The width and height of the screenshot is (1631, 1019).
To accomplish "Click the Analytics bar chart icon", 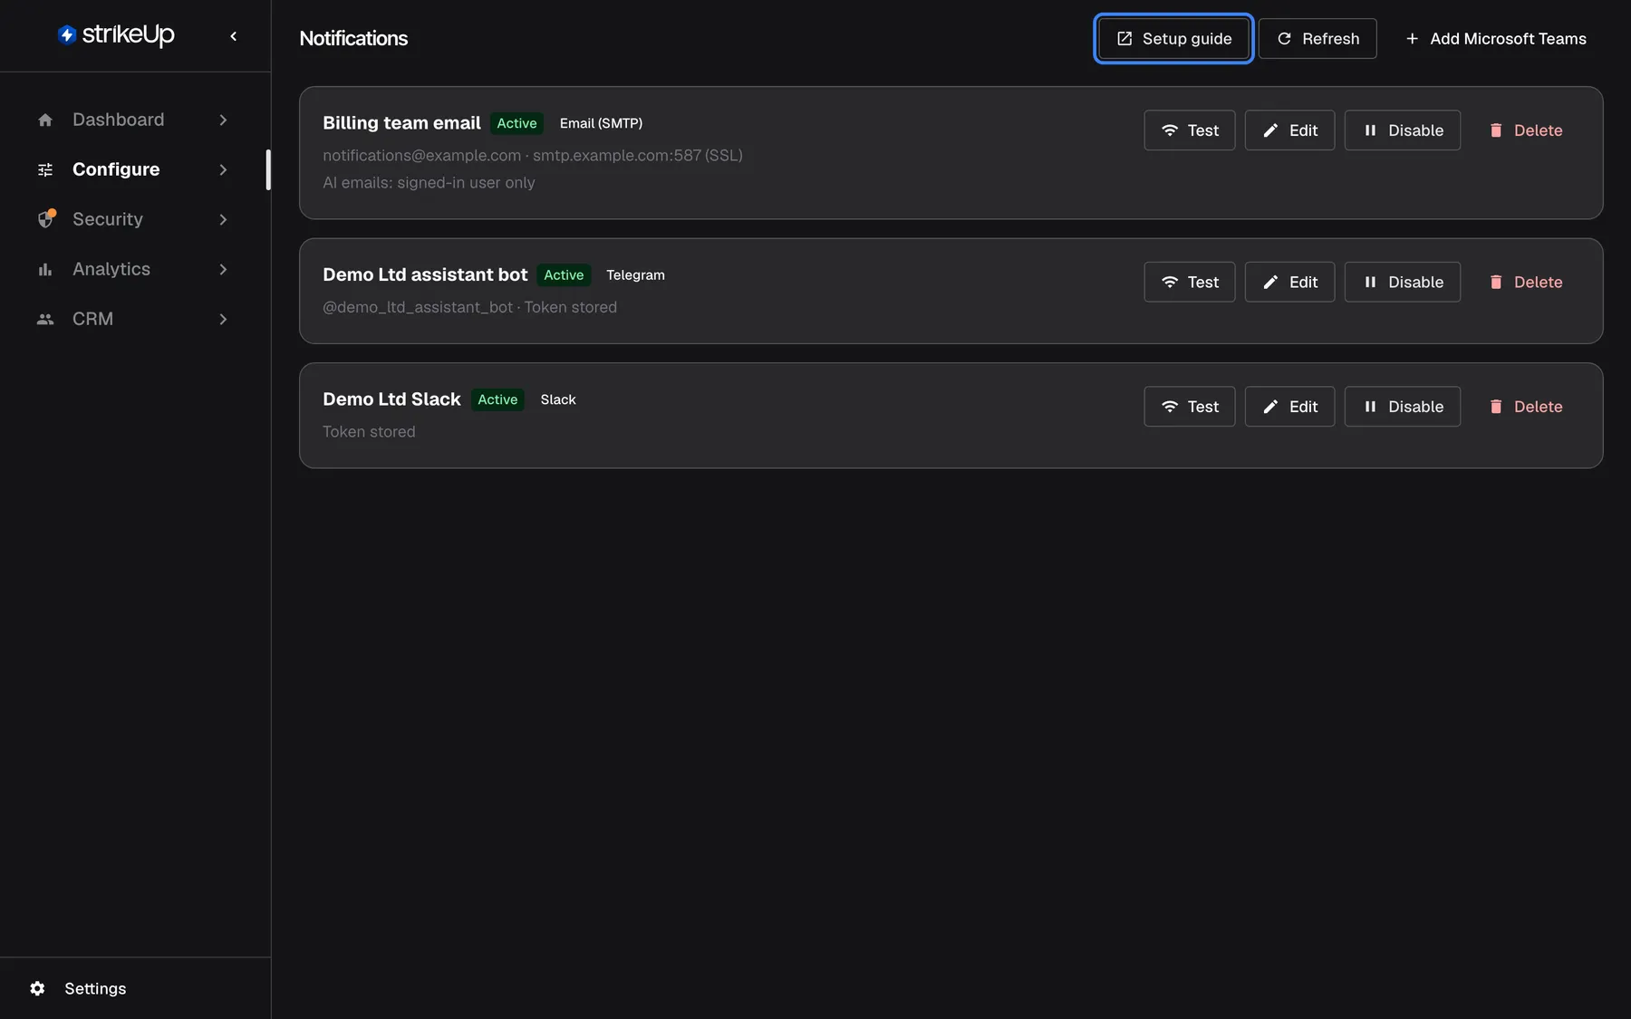I will [45, 269].
